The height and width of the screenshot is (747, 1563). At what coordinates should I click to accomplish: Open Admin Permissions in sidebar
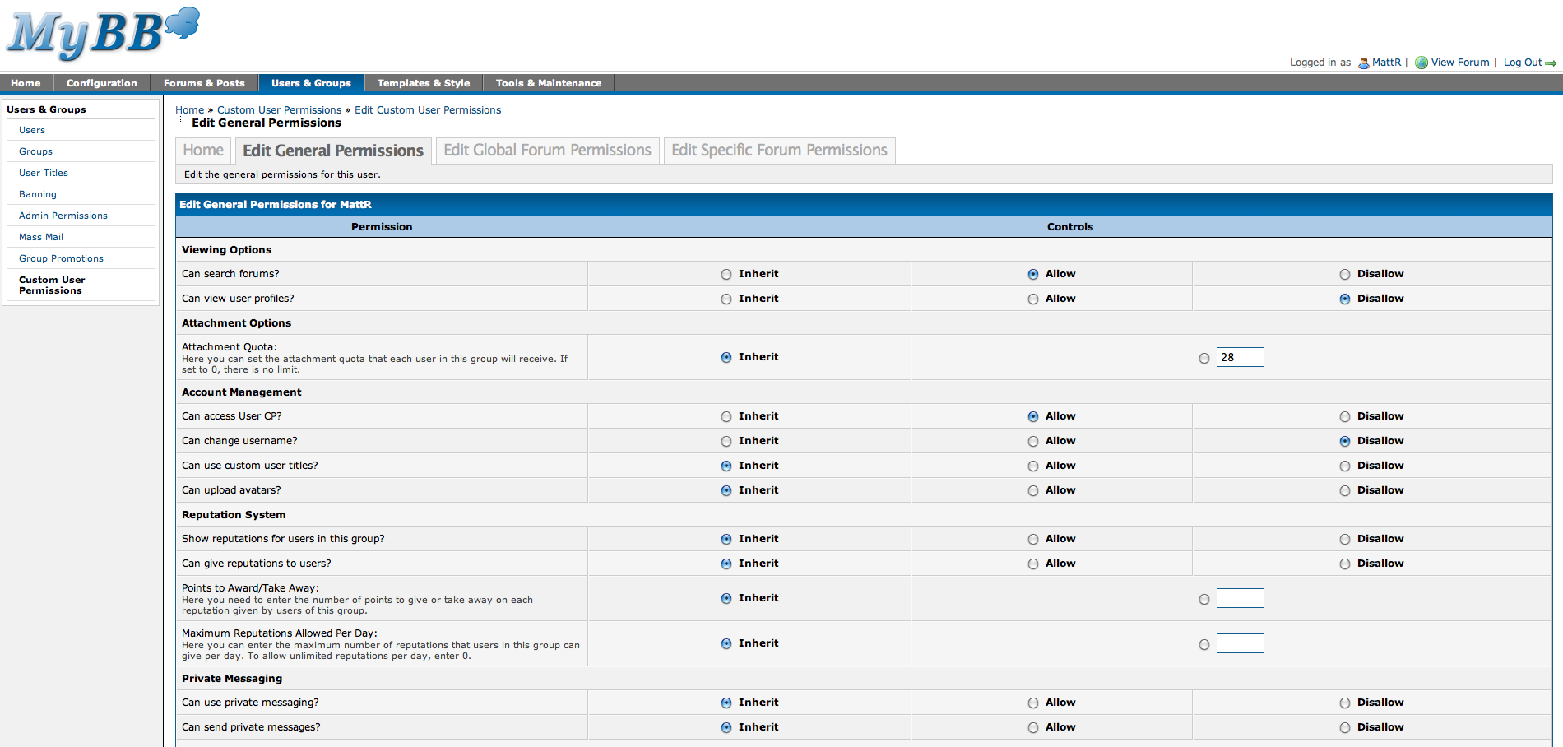pos(63,216)
